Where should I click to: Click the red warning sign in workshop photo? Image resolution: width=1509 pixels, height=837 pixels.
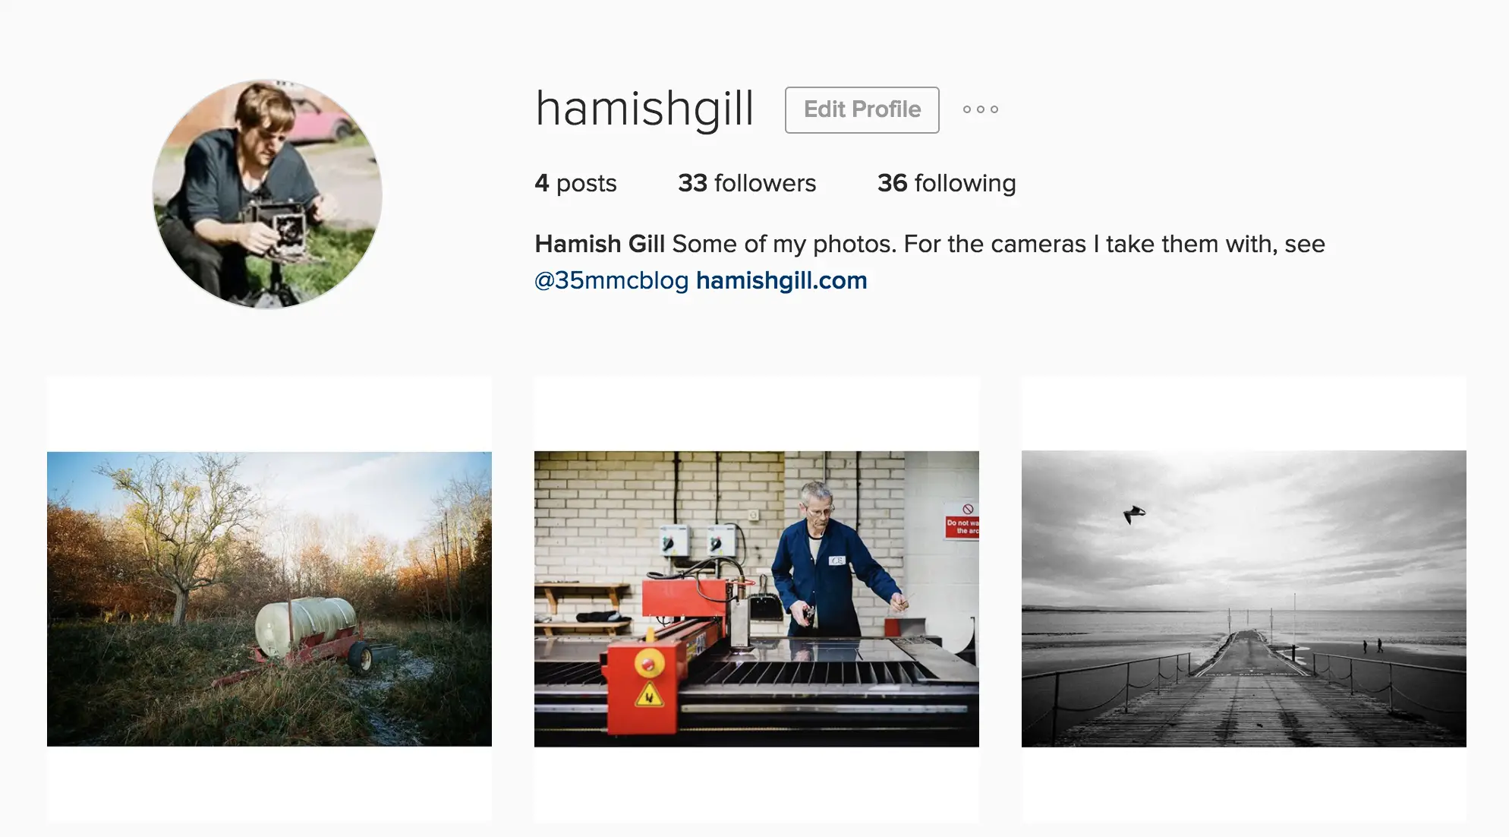[962, 520]
